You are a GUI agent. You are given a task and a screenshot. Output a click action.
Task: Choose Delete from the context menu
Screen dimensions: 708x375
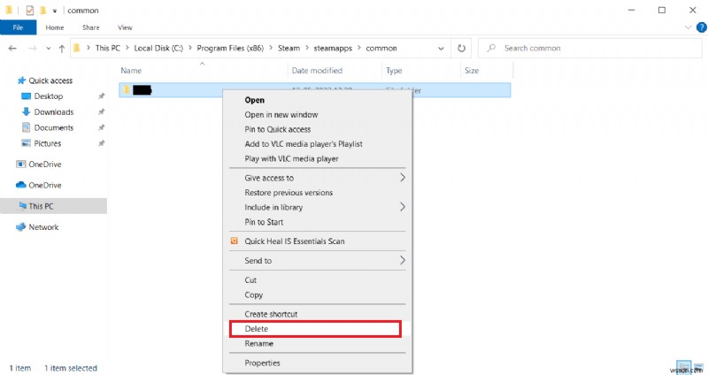(257, 329)
